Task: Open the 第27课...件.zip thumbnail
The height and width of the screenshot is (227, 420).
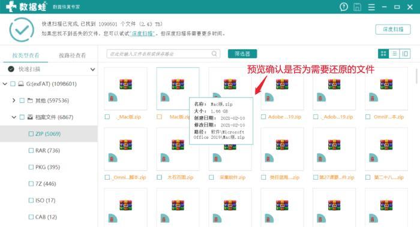Action: pos(334,149)
